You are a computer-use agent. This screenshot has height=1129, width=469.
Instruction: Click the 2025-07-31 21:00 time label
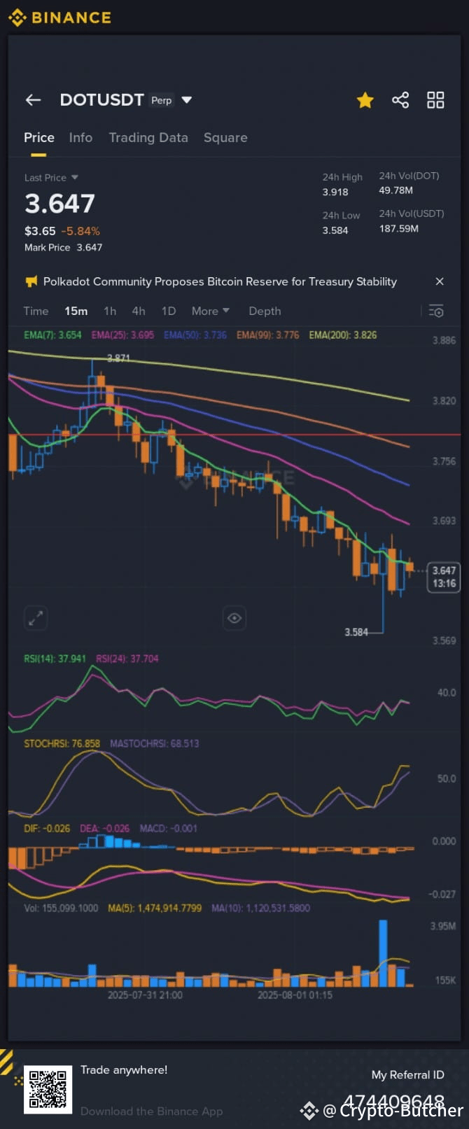tap(145, 995)
